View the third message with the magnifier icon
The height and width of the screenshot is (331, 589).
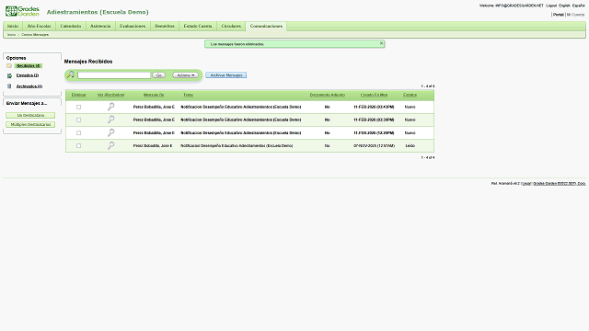(x=110, y=132)
